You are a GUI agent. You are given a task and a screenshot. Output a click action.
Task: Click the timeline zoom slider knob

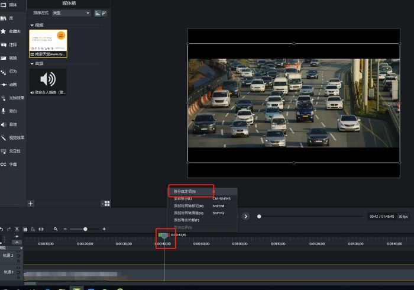85,229
